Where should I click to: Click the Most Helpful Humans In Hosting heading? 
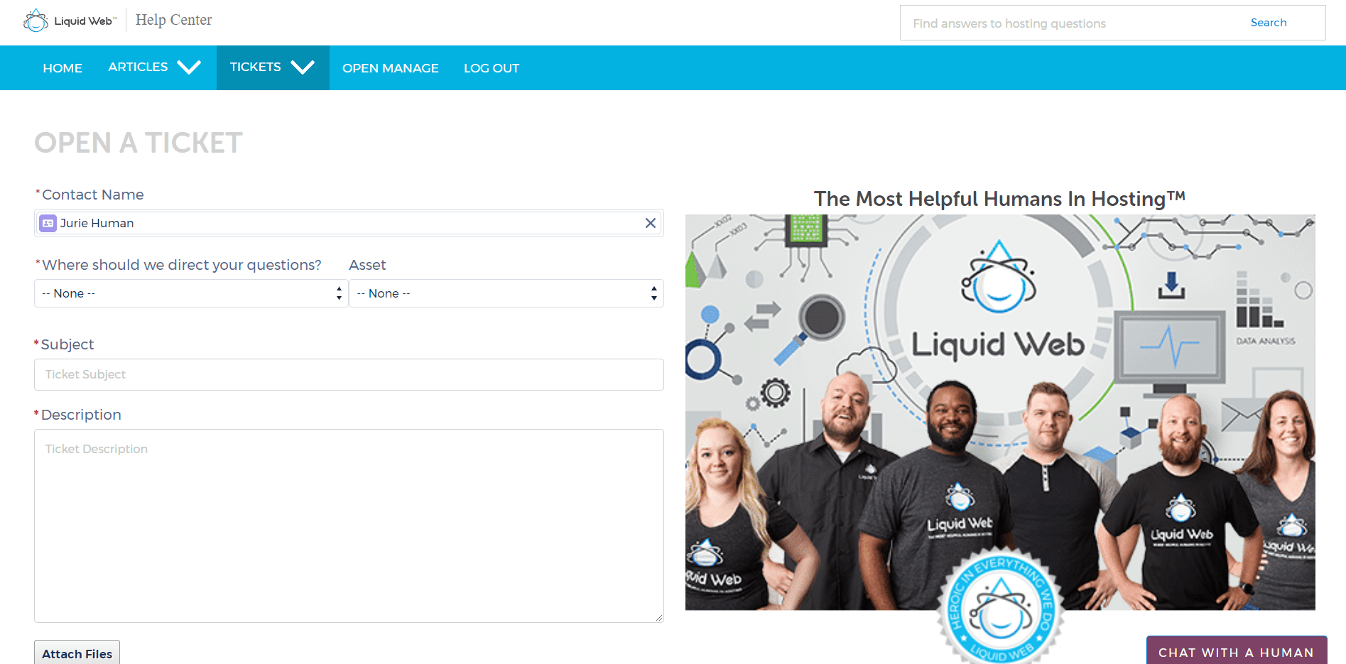(x=999, y=199)
